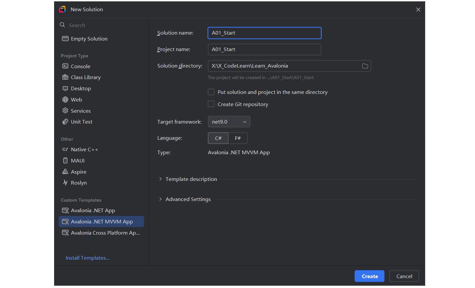Click the Native C++ icon

tap(65, 149)
